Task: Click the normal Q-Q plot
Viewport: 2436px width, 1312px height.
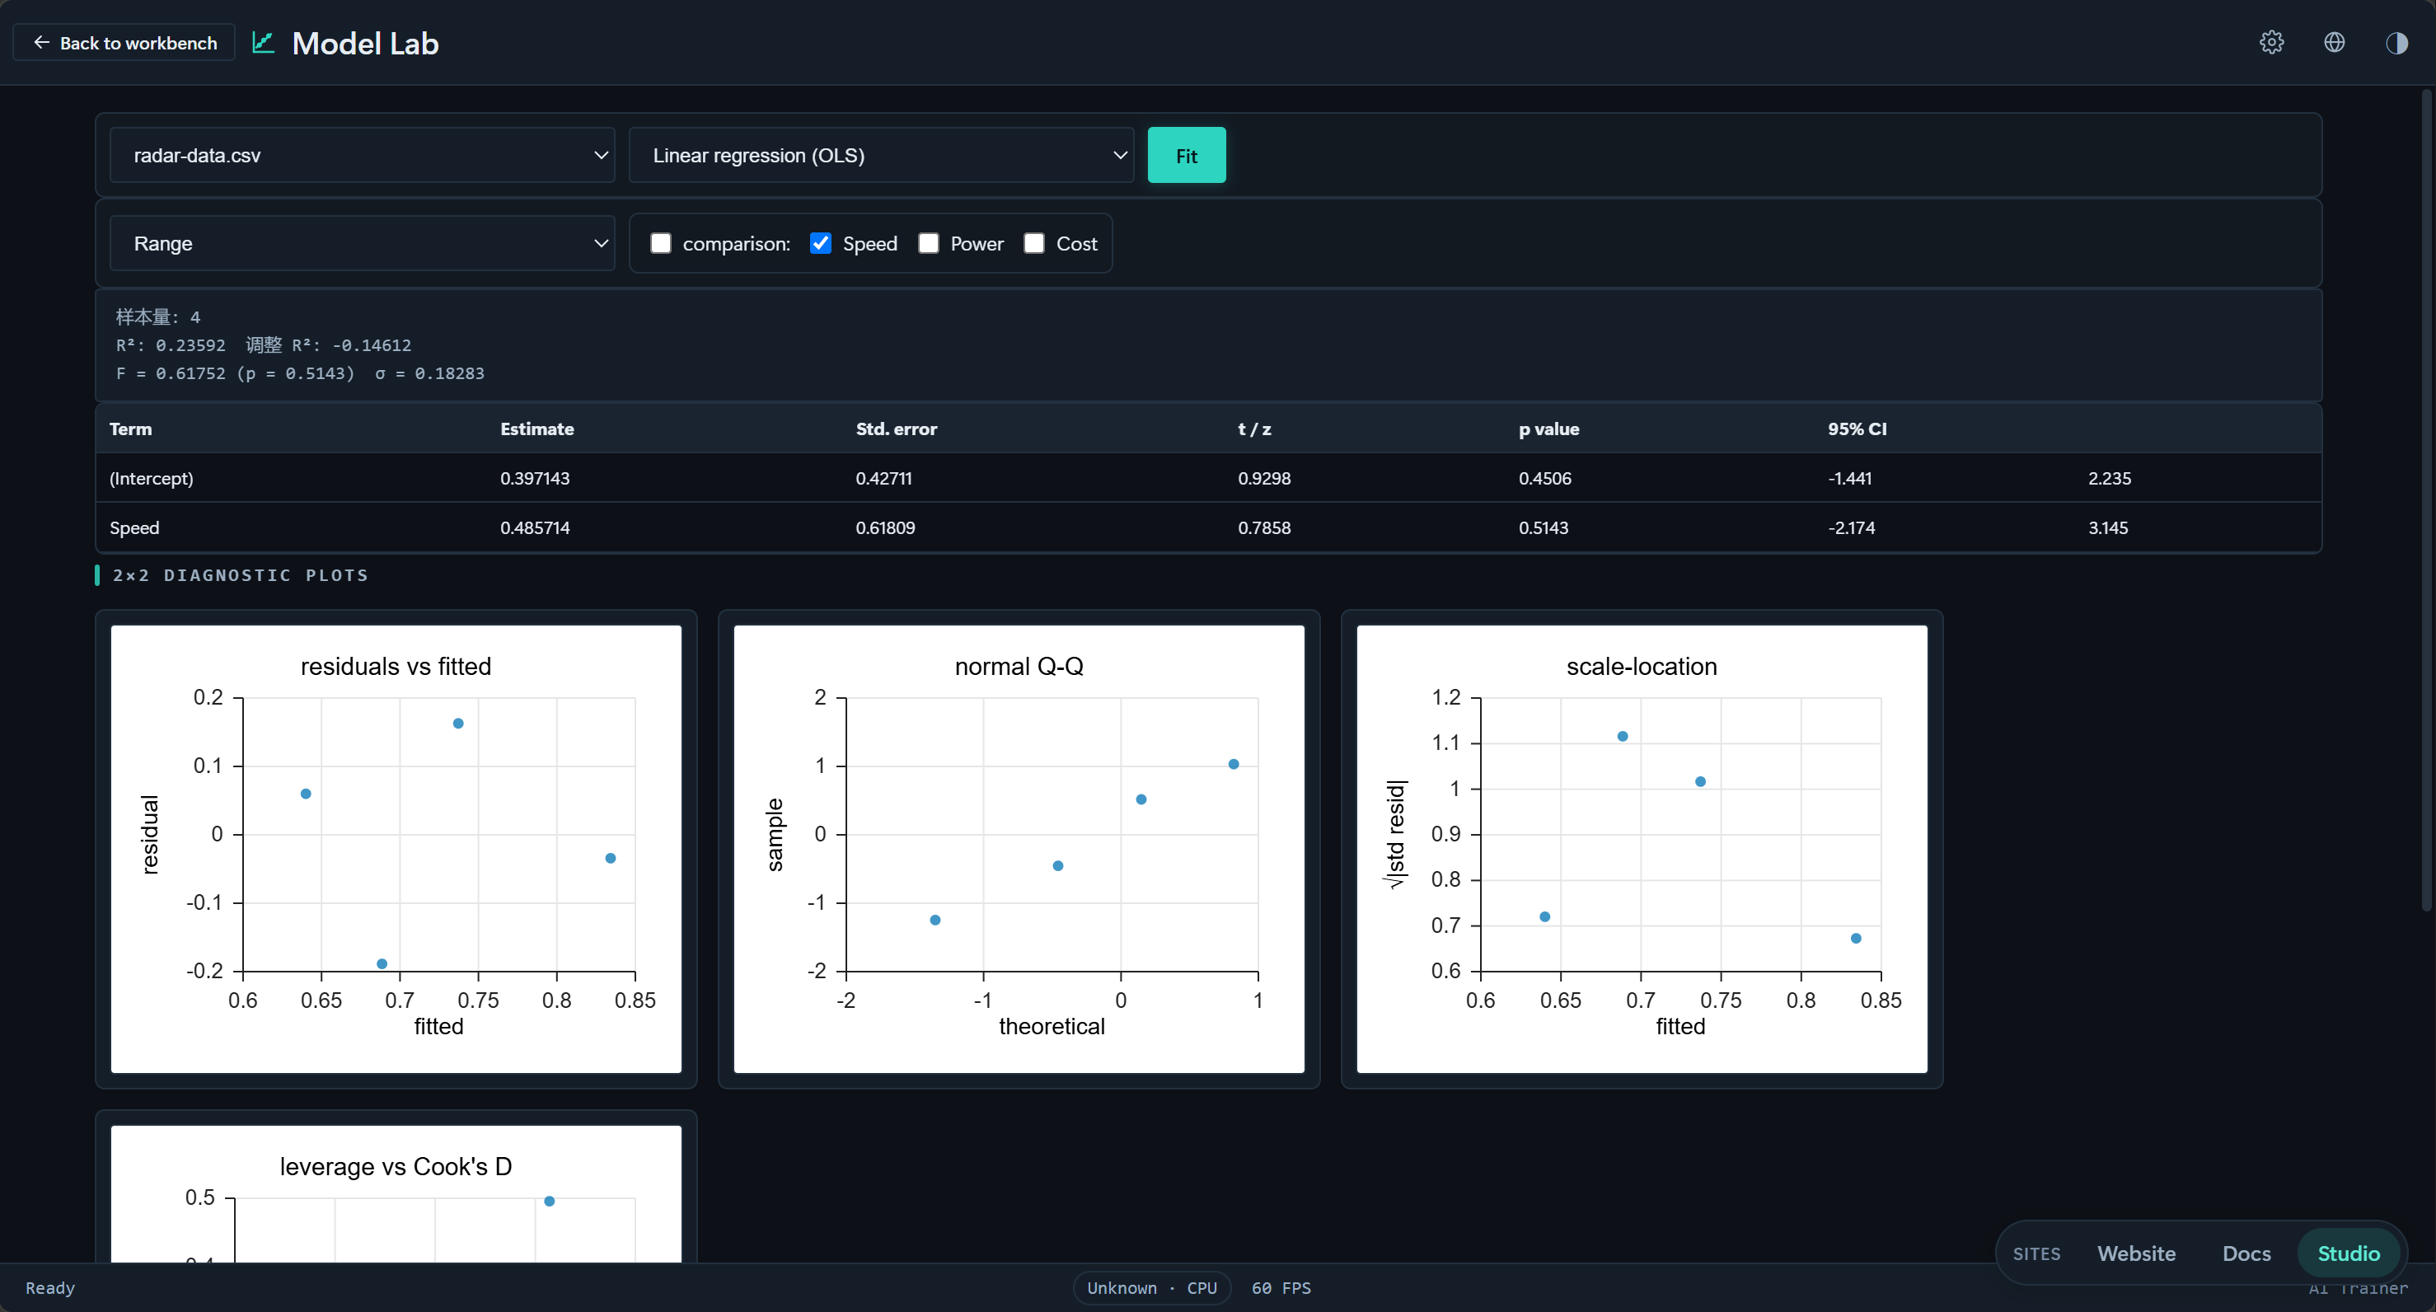Action: point(1019,849)
